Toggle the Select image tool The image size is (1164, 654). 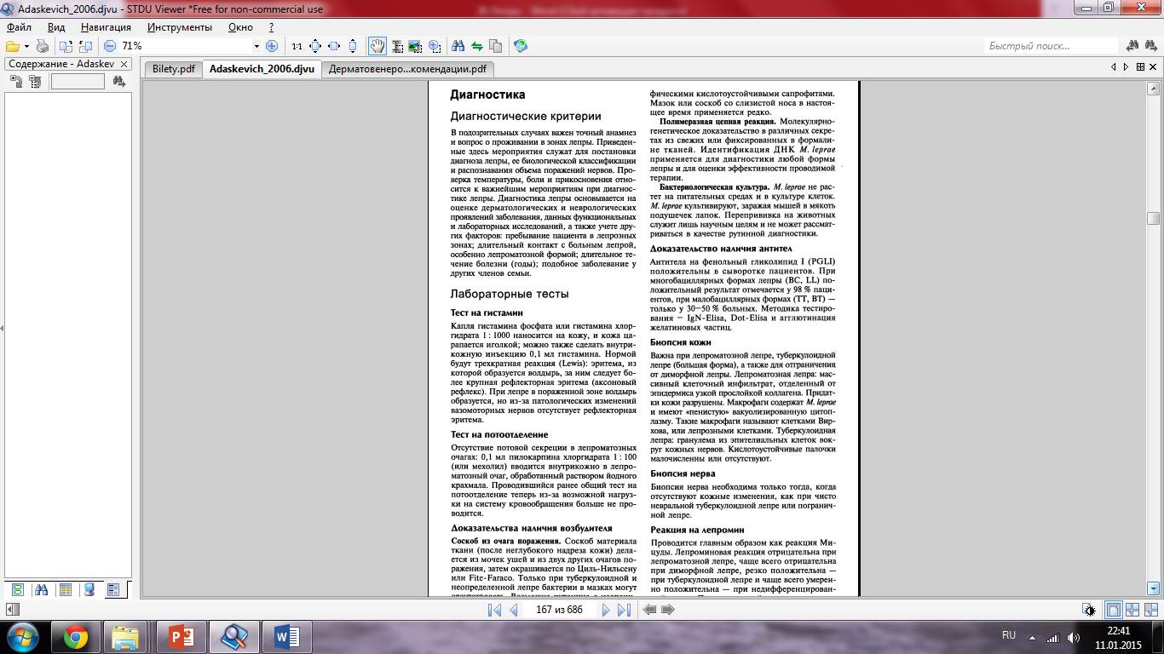[x=415, y=46]
